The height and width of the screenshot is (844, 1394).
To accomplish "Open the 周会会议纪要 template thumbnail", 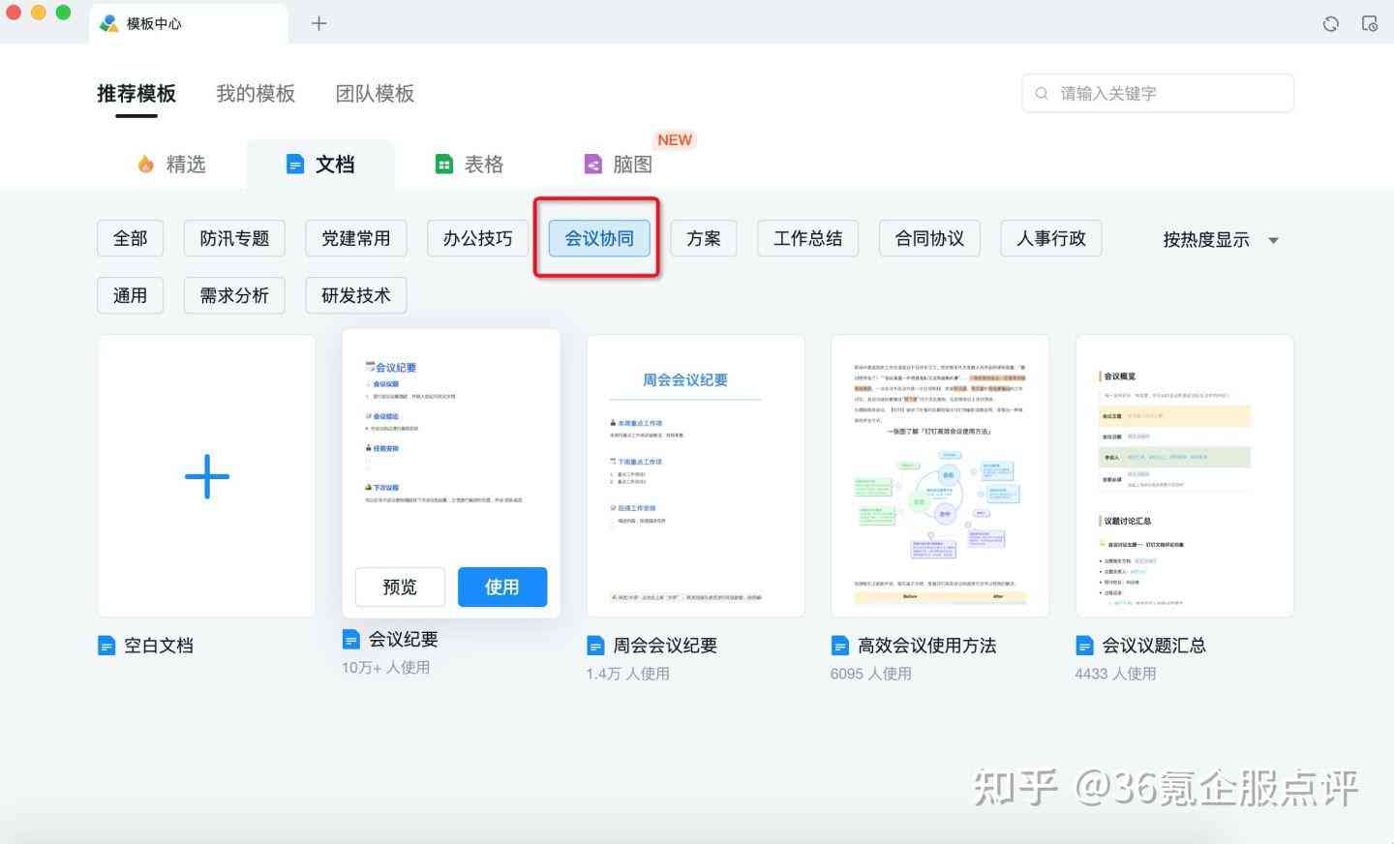I will [x=696, y=476].
